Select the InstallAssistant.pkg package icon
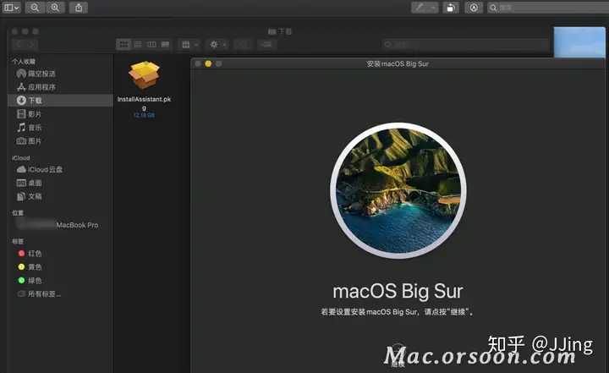This screenshot has height=373, width=609. 144,74
